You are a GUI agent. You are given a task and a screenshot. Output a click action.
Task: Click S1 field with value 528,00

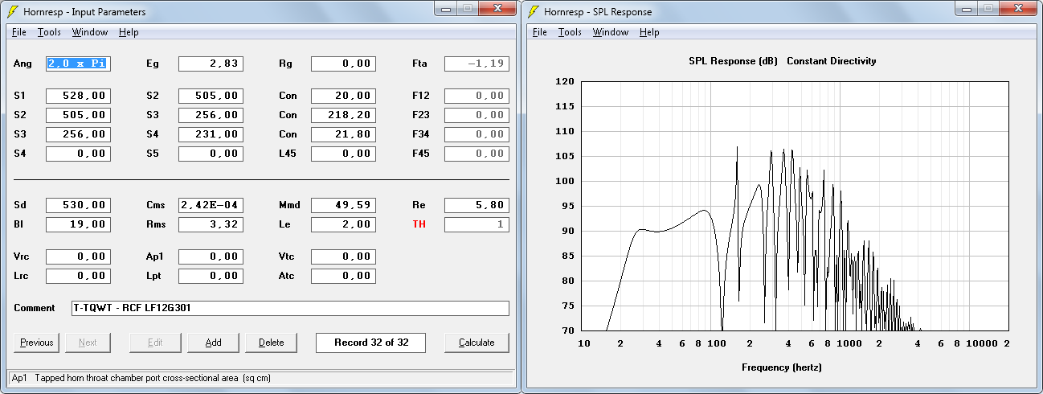tap(78, 96)
